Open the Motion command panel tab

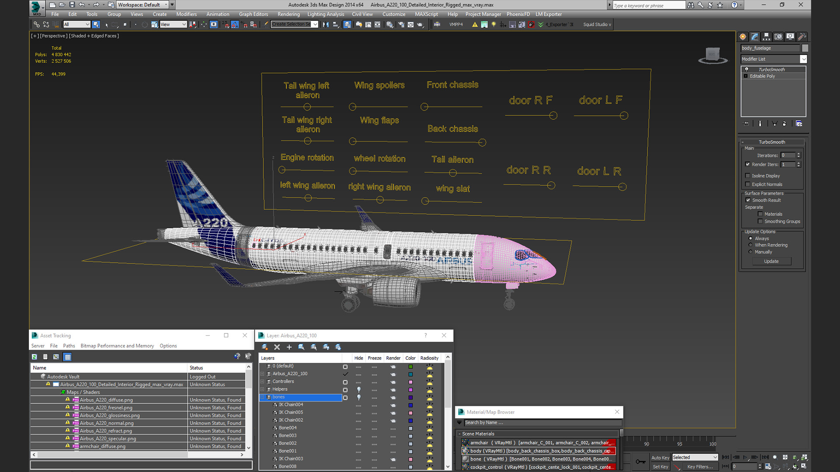point(778,37)
